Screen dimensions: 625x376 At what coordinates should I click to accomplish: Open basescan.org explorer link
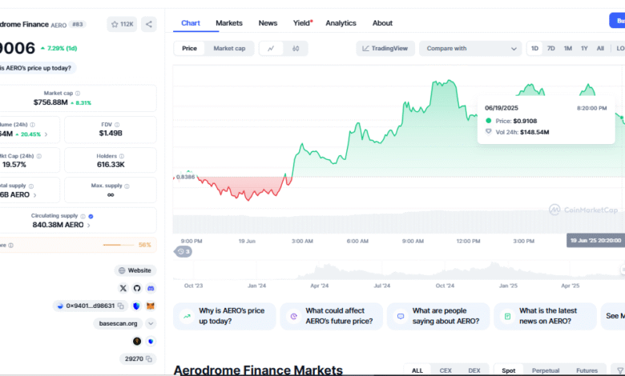tap(118, 323)
